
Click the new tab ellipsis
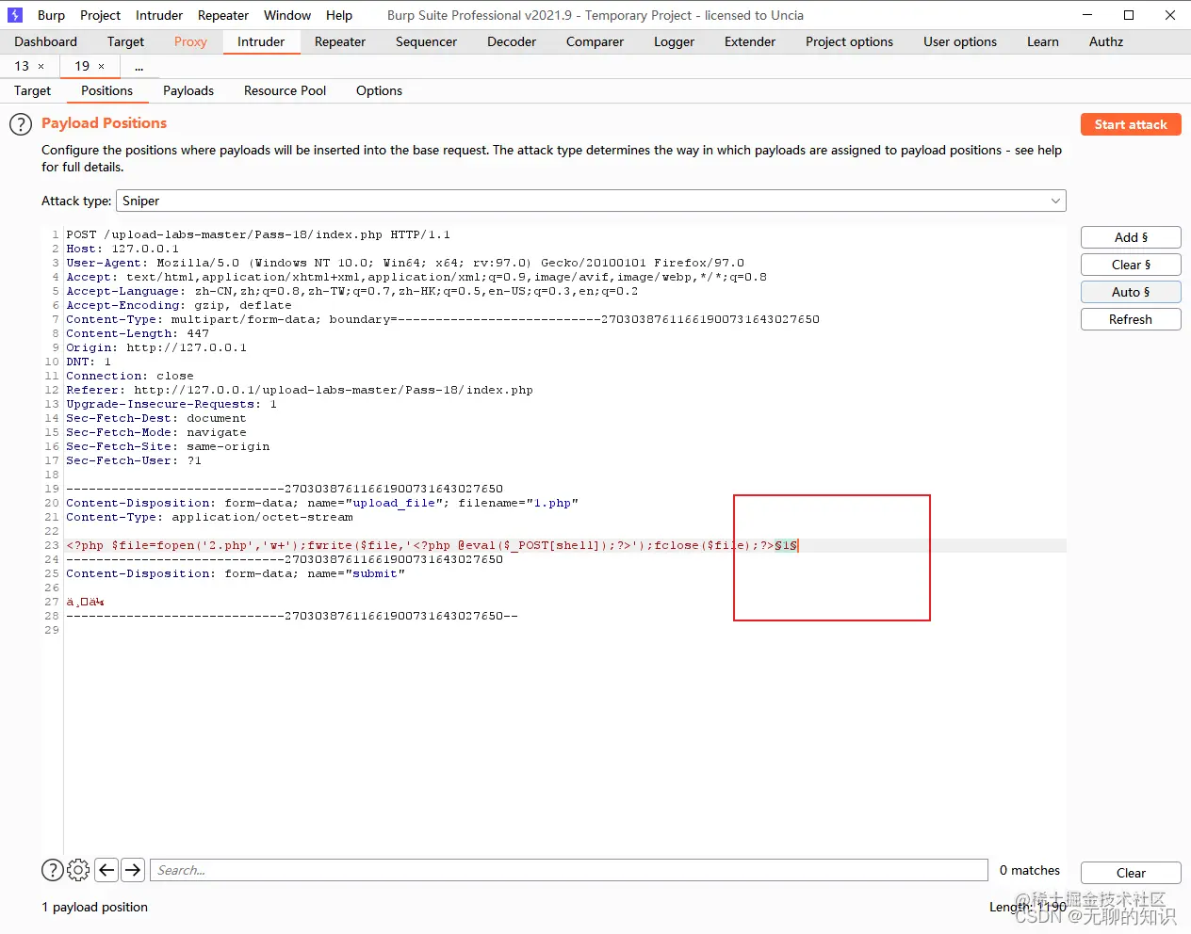tap(139, 66)
